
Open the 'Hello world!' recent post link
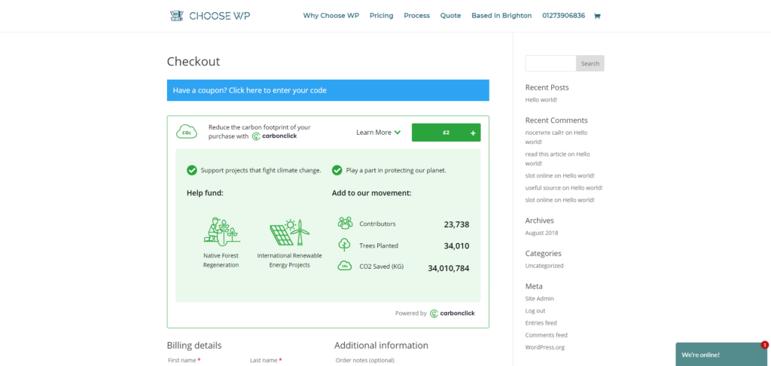541,100
